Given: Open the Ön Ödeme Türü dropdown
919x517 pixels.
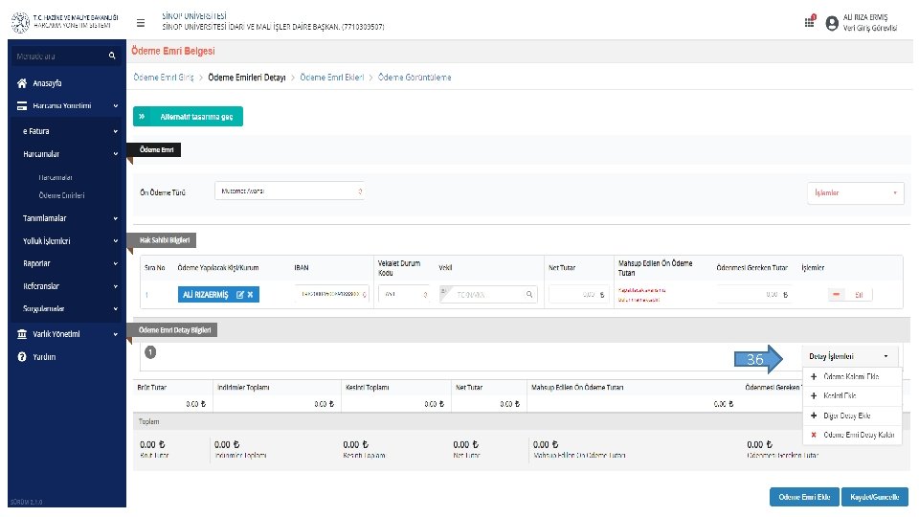Looking at the screenshot, I should pos(289,191).
